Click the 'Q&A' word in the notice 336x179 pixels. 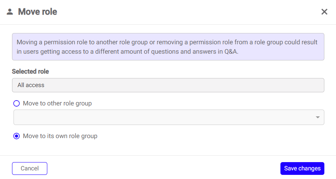231,52
